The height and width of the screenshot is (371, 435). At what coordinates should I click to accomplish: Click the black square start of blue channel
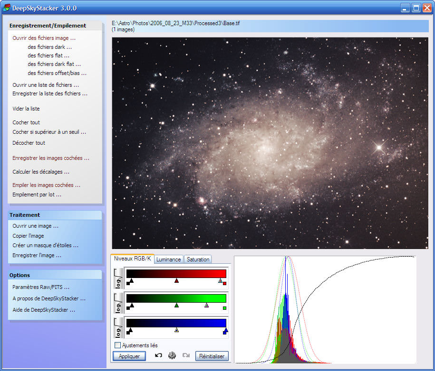click(x=128, y=333)
